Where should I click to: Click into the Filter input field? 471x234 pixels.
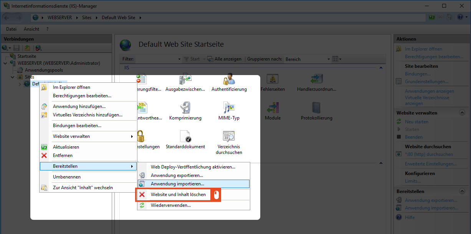(x=157, y=59)
